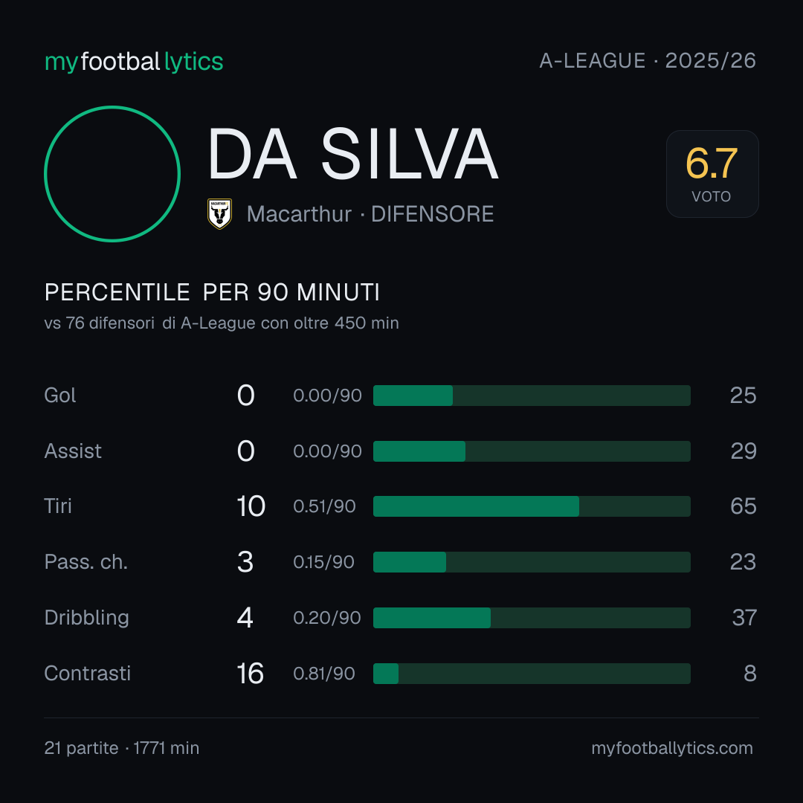Click the Dribbling percentile bar

pyautogui.click(x=532, y=618)
